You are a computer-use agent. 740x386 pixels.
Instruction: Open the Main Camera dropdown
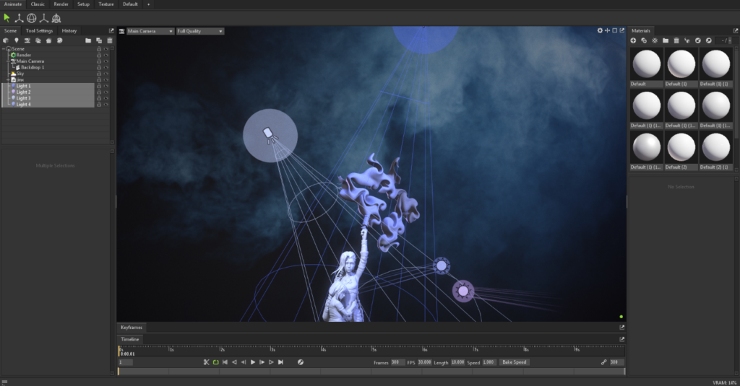pyautogui.click(x=150, y=31)
